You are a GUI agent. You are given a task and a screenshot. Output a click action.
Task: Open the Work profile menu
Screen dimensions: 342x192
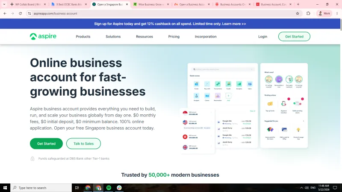point(324,14)
